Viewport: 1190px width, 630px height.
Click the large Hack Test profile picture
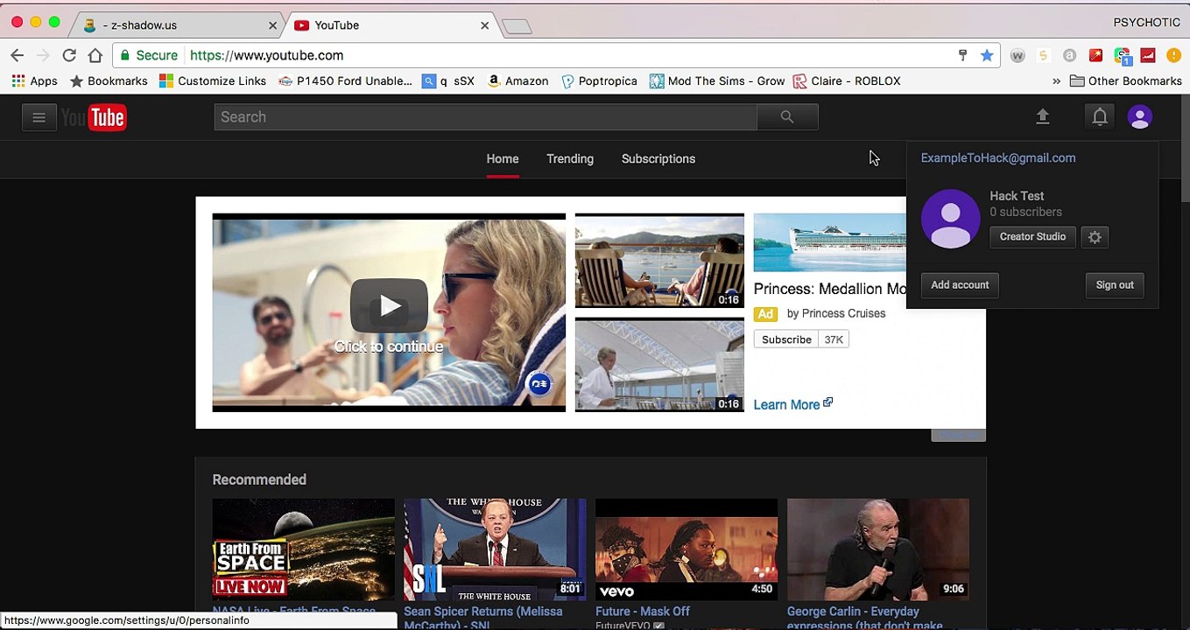[950, 219]
